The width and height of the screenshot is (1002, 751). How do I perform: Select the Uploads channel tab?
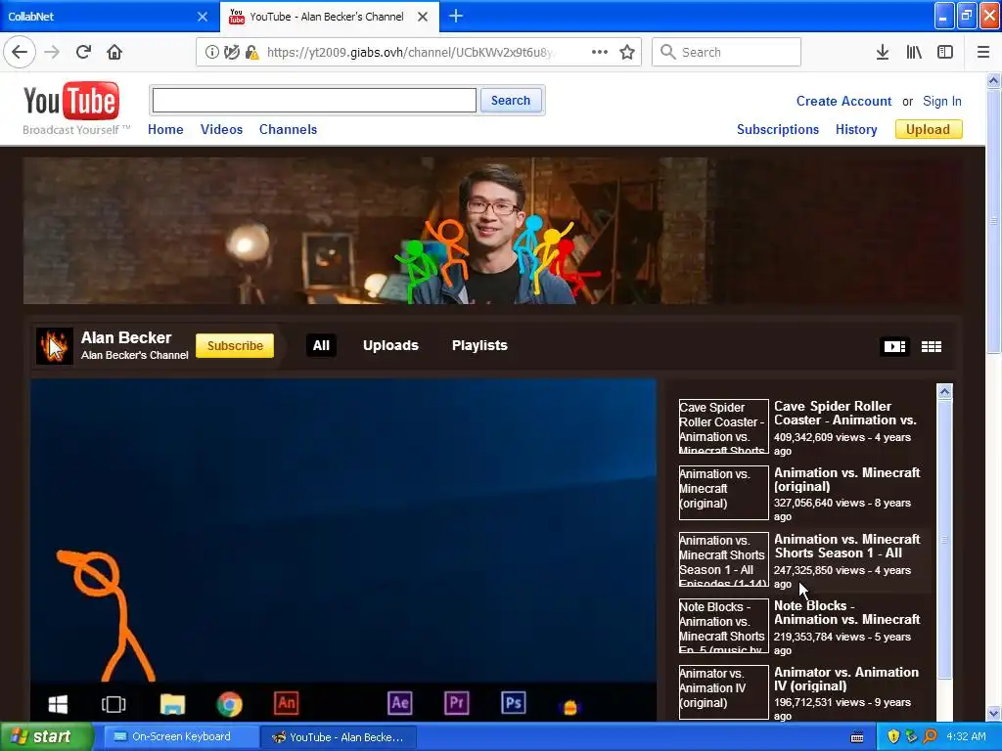coord(390,345)
